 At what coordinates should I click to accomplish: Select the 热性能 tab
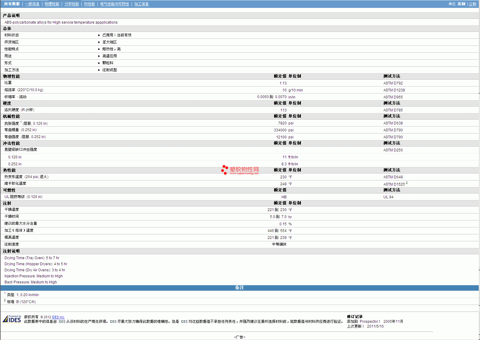(89, 4)
